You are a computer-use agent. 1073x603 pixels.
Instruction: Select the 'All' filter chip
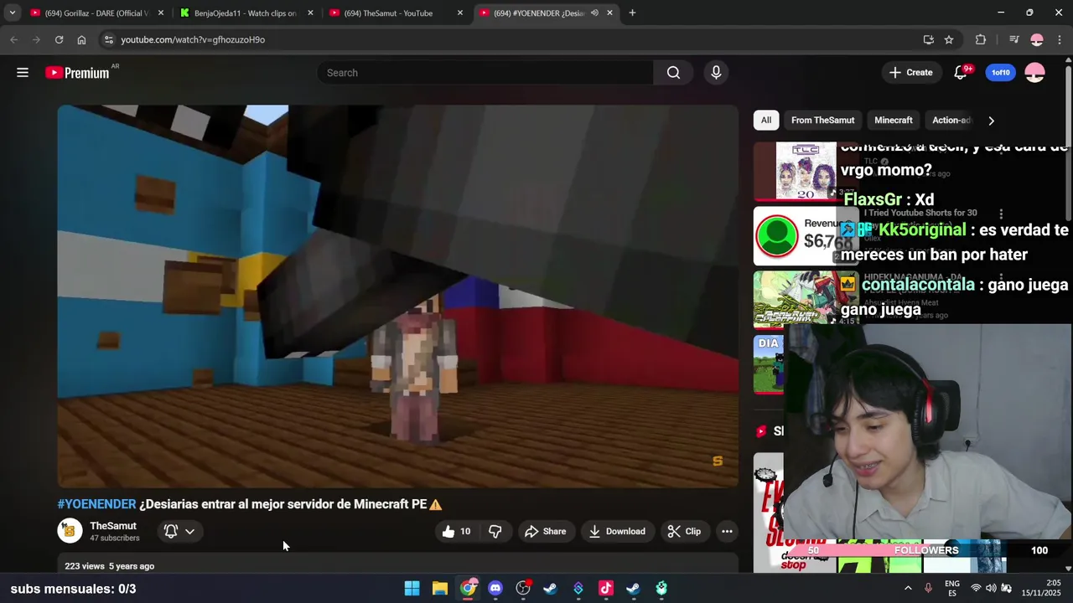[x=766, y=121]
